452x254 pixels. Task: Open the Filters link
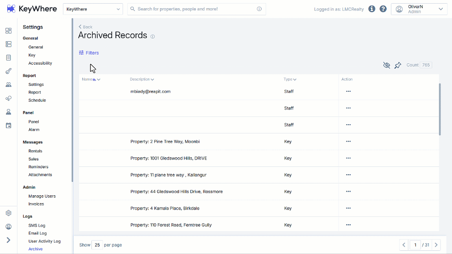(89, 53)
